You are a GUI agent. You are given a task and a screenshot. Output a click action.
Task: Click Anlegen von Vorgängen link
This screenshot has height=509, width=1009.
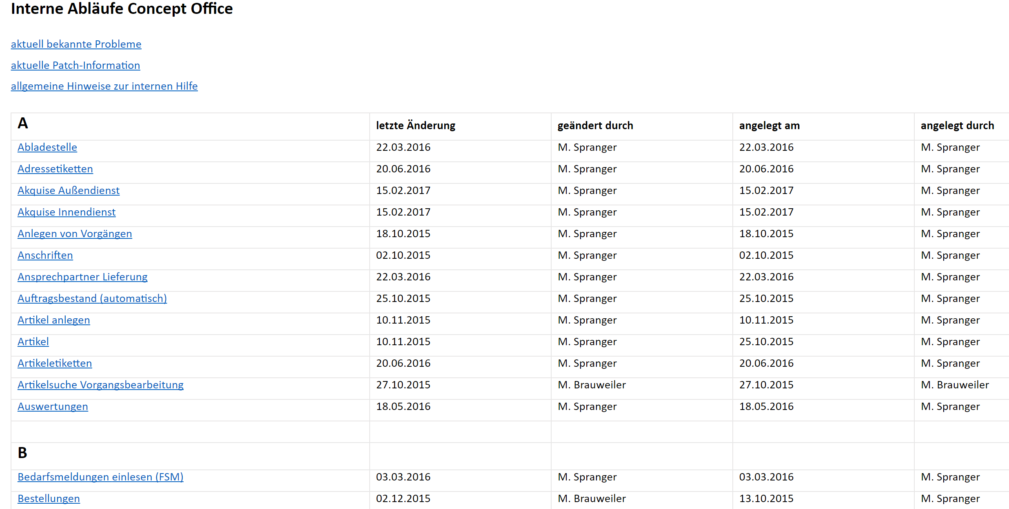[x=75, y=234]
